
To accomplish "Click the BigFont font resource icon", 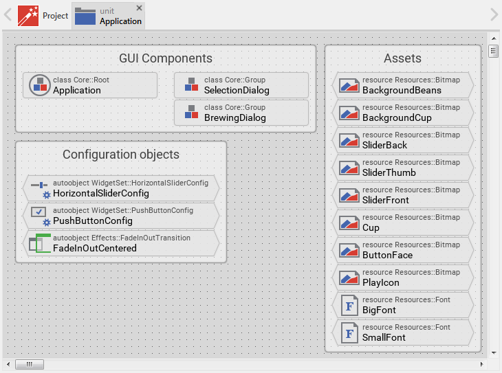I will click(349, 305).
